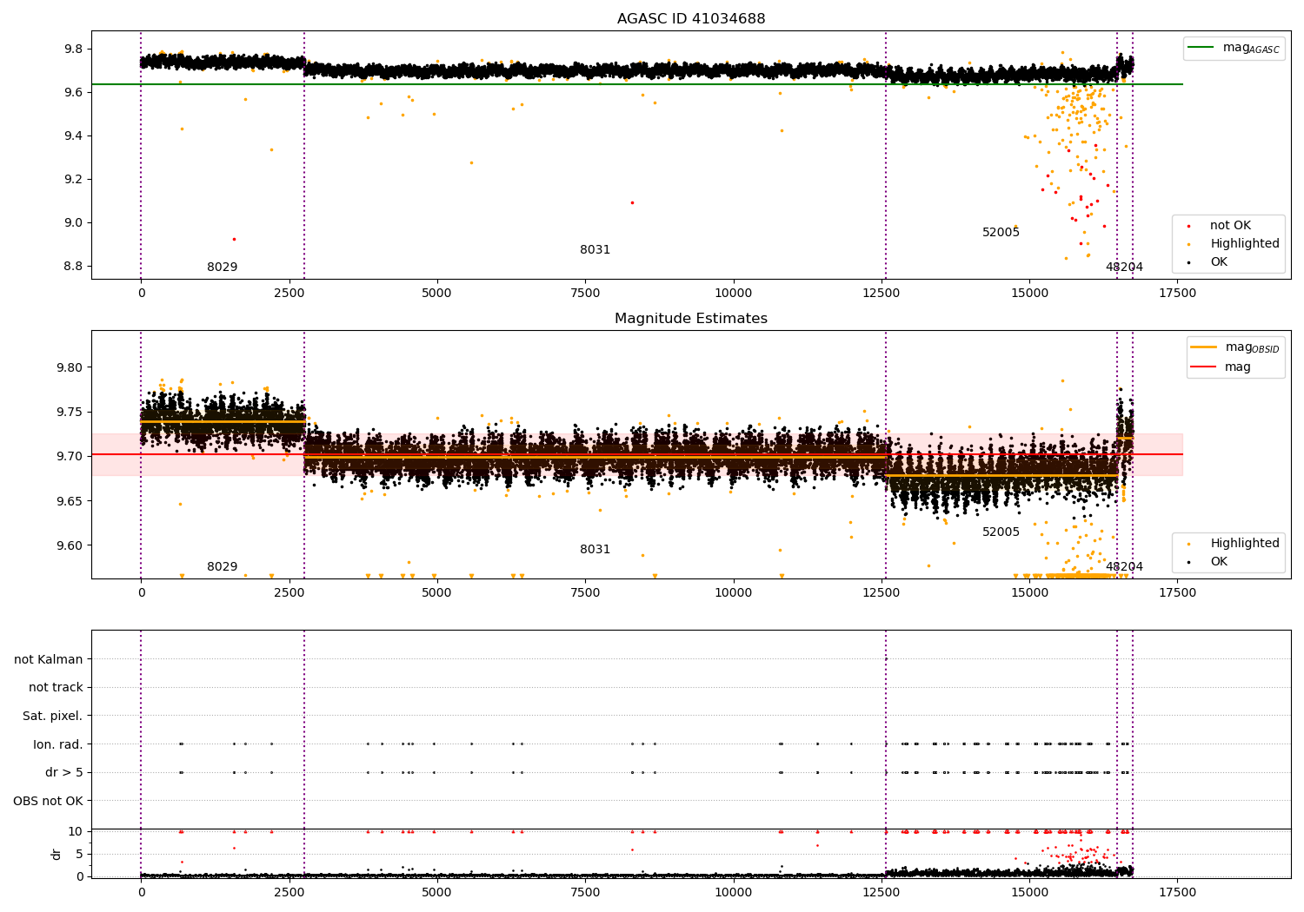Click the mag OBSID legend label
Image resolution: width=1304 pixels, height=912 pixels.
coord(1252,347)
